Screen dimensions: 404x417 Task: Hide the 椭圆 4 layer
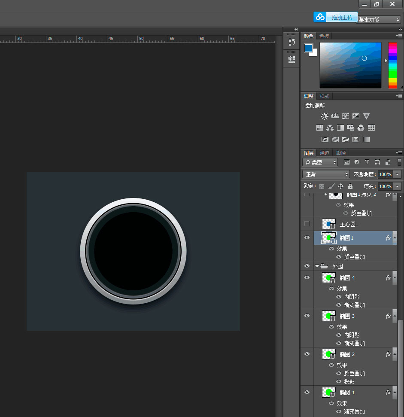tap(307, 277)
